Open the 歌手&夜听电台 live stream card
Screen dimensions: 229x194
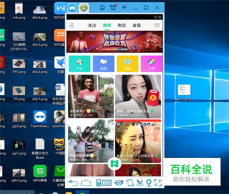138,96
